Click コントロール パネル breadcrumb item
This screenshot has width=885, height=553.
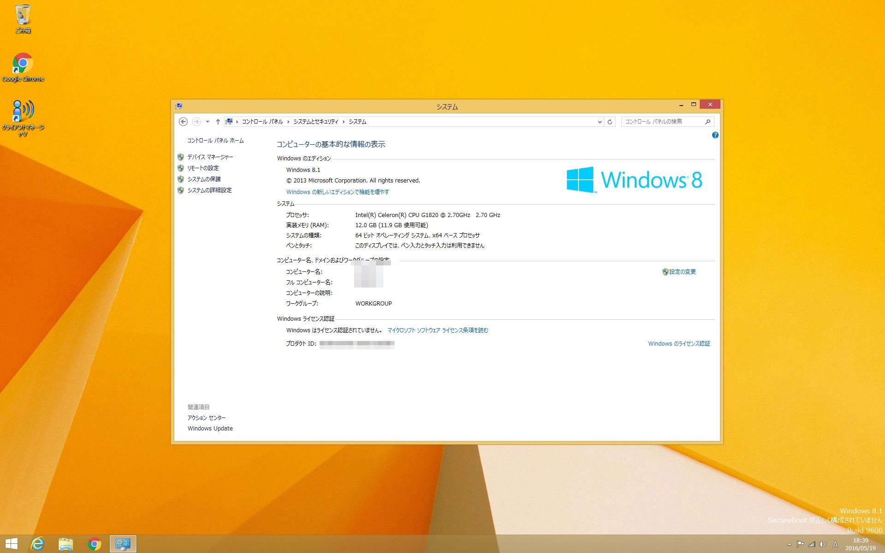click(262, 122)
